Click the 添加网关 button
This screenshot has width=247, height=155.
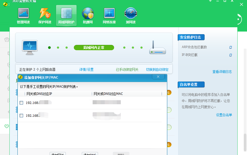(58, 154)
